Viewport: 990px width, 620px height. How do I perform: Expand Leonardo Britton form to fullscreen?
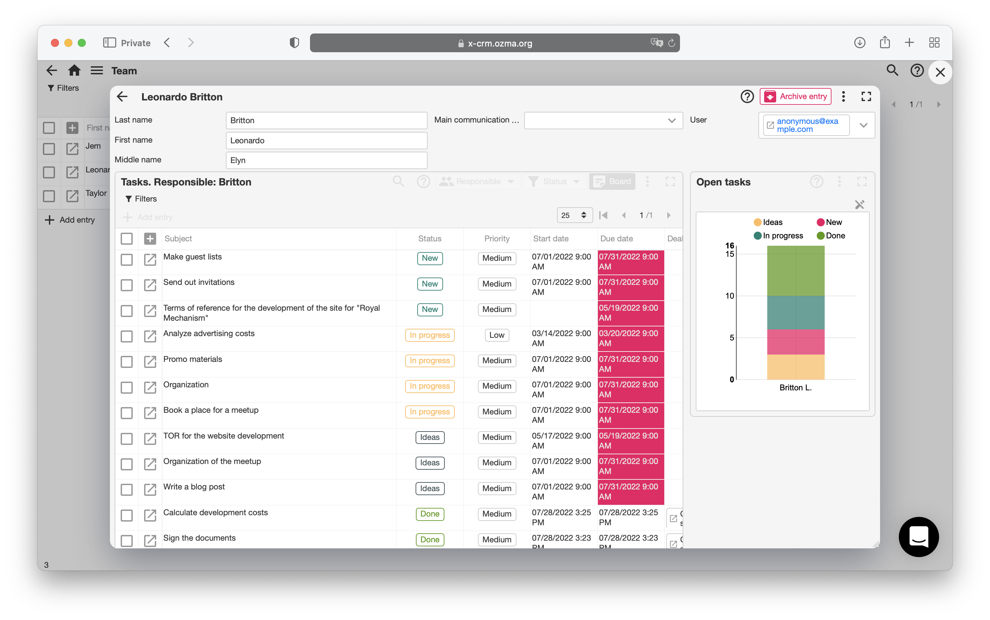tap(866, 97)
